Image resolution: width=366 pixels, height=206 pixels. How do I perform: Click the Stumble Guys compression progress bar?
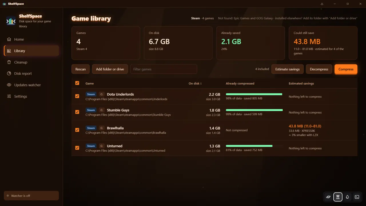[x=254, y=110]
